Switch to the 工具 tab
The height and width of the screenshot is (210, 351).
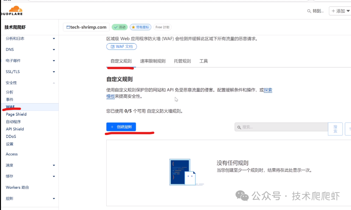pyautogui.click(x=204, y=61)
